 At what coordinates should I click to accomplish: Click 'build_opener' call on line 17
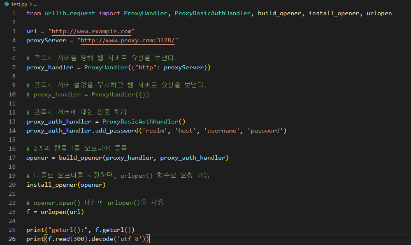pyautogui.click(x=81, y=158)
